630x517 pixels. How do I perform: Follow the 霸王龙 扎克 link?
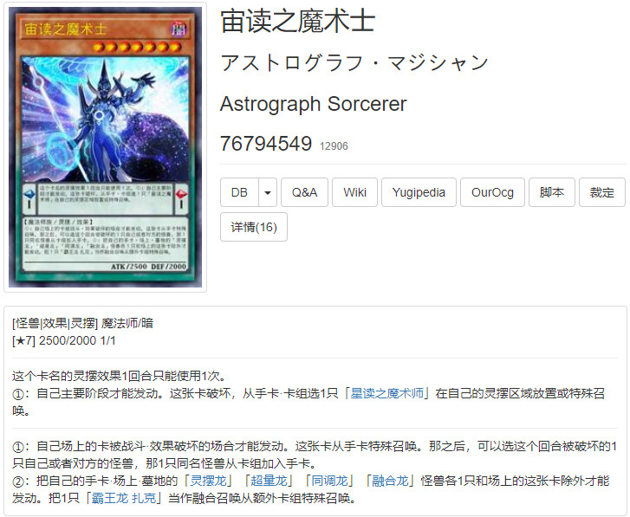click(123, 498)
